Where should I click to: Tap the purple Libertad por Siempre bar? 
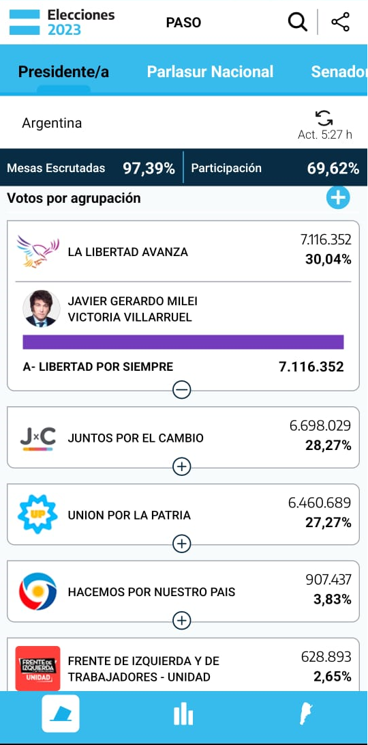(183, 342)
